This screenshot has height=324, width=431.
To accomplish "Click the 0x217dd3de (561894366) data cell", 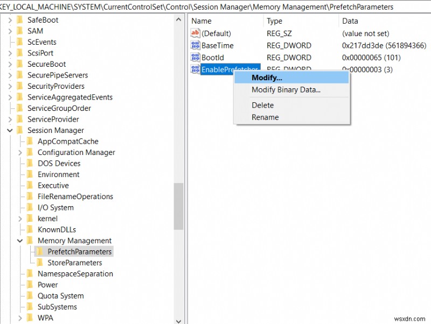I will point(384,45).
